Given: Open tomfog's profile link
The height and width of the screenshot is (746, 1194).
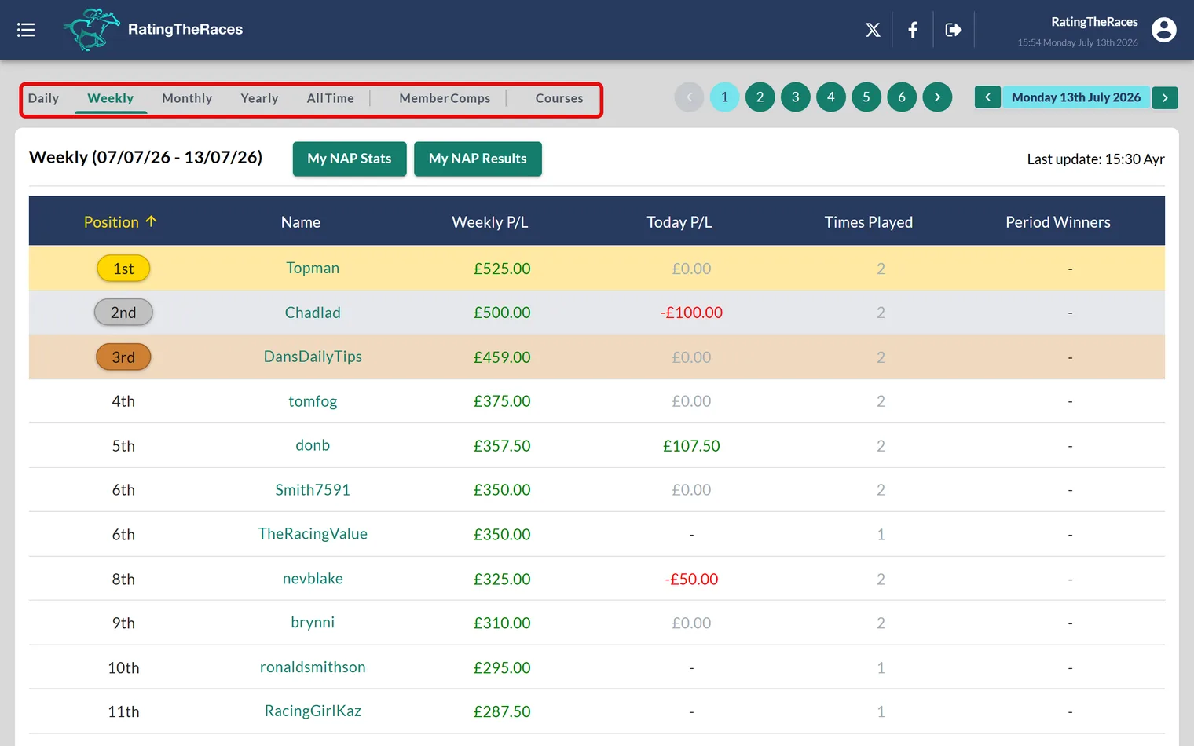Looking at the screenshot, I should 313,401.
